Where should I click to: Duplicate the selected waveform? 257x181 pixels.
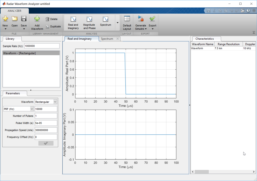53,27
